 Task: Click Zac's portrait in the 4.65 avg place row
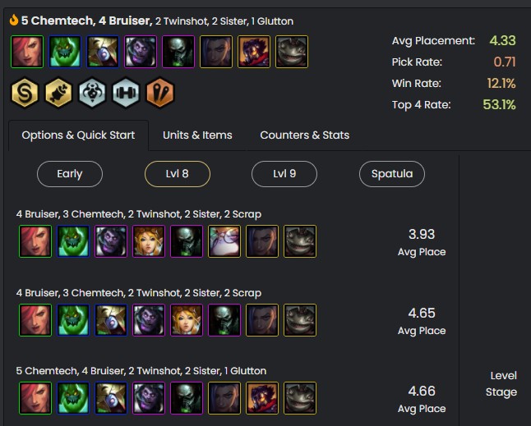pos(72,320)
